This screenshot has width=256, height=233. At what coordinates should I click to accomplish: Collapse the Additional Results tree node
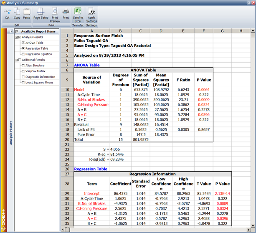coord(16,60)
